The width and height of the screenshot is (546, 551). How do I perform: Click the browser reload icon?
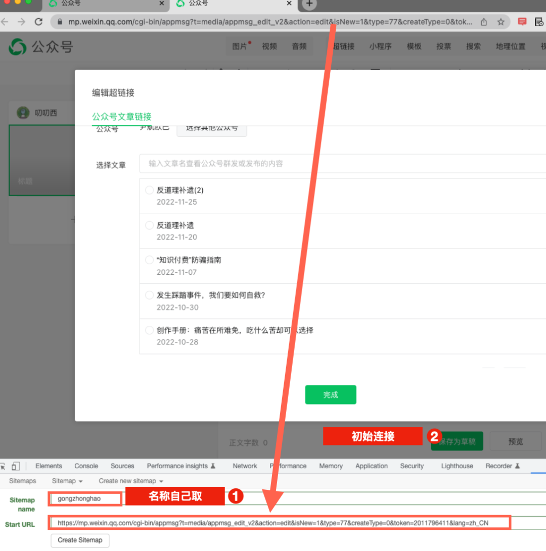pos(38,22)
